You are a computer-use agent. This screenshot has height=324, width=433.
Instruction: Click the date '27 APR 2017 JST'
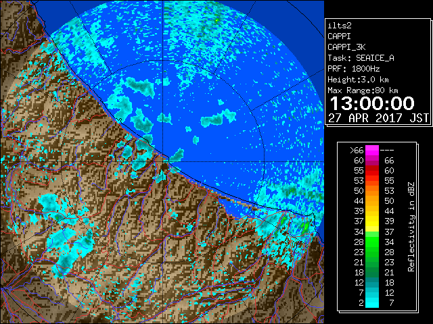click(x=378, y=118)
